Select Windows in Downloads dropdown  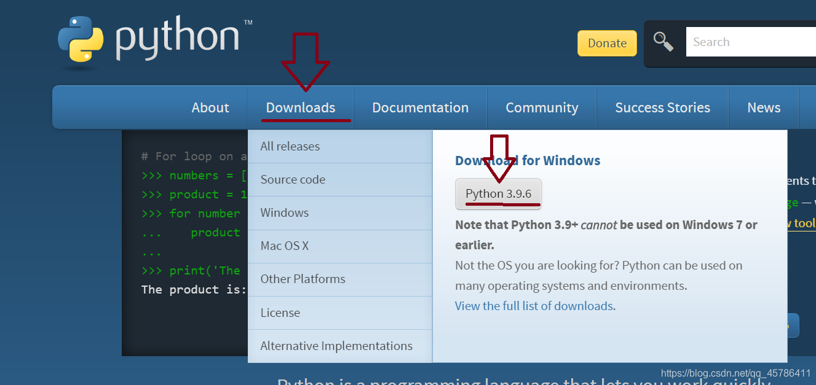tap(340, 212)
